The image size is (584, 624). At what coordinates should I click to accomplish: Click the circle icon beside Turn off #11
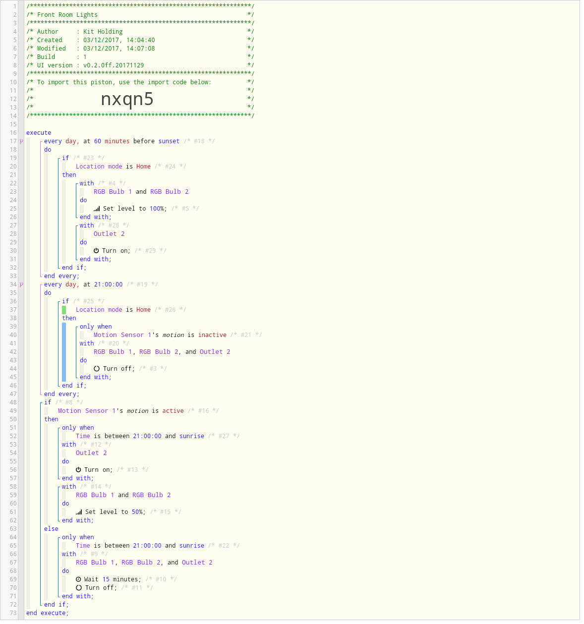pos(79,588)
